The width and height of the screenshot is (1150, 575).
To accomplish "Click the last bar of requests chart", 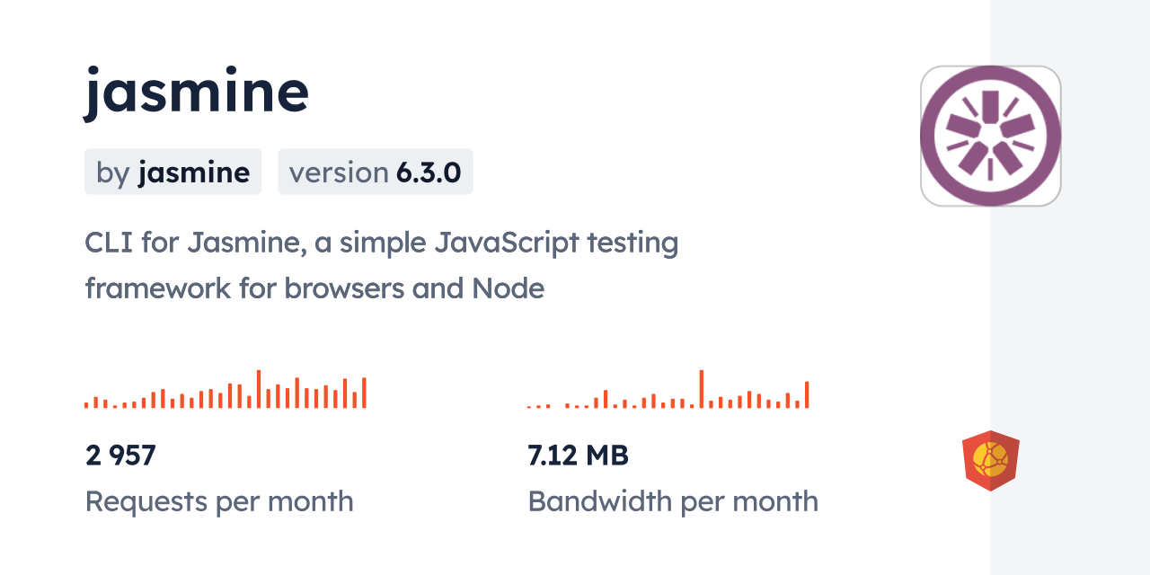I will [364, 393].
